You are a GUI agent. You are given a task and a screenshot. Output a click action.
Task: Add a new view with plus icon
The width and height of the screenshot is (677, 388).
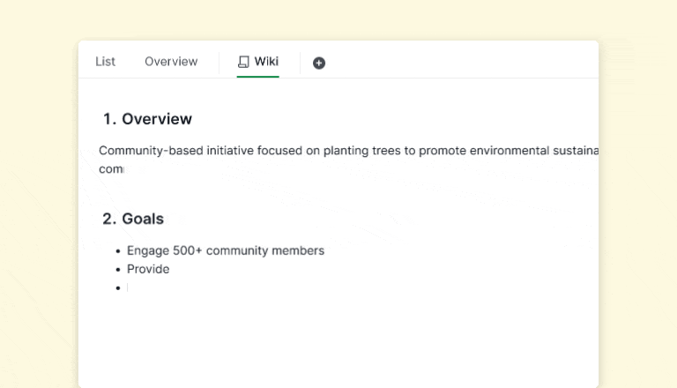(x=319, y=63)
